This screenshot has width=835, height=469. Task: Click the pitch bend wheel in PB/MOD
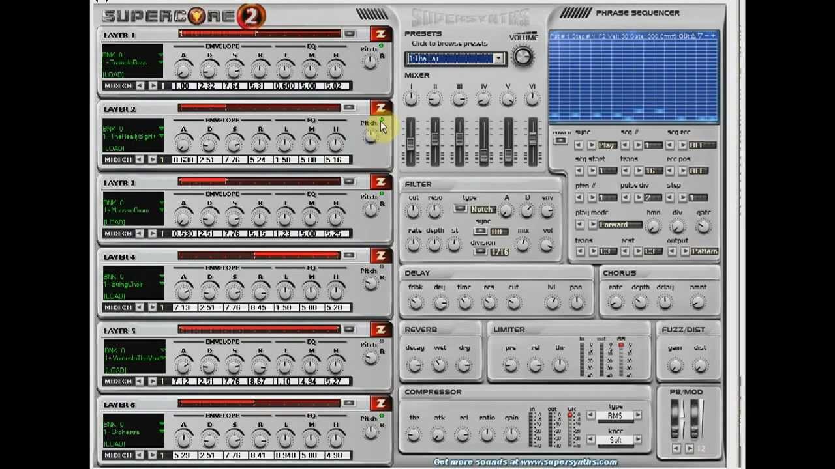click(x=675, y=419)
